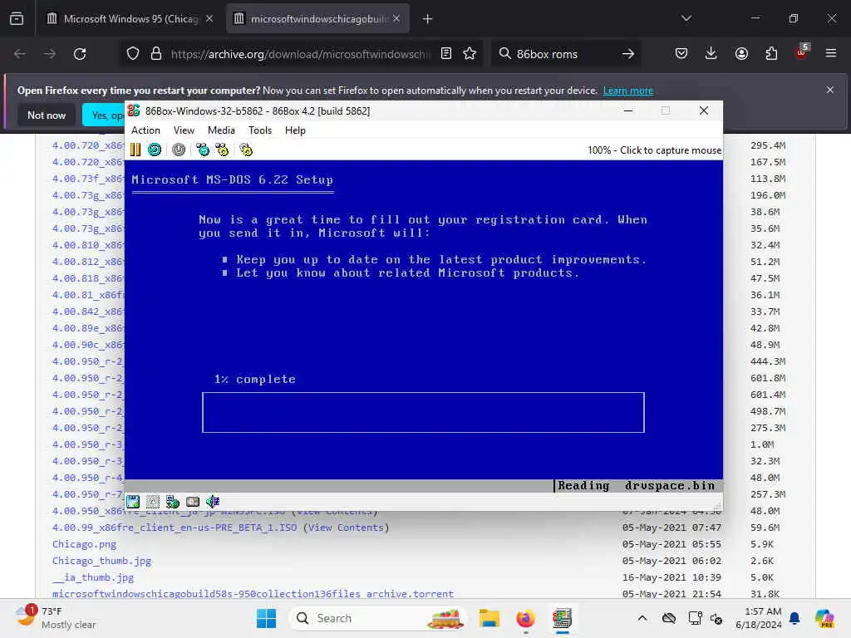Open notification bell in system tray
This screenshot has height=638, width=851.
click(x=794, y=618)
